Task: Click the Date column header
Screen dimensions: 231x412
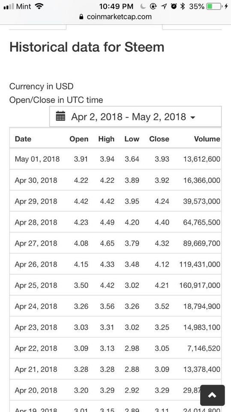Action: click(x=23, y=139)
